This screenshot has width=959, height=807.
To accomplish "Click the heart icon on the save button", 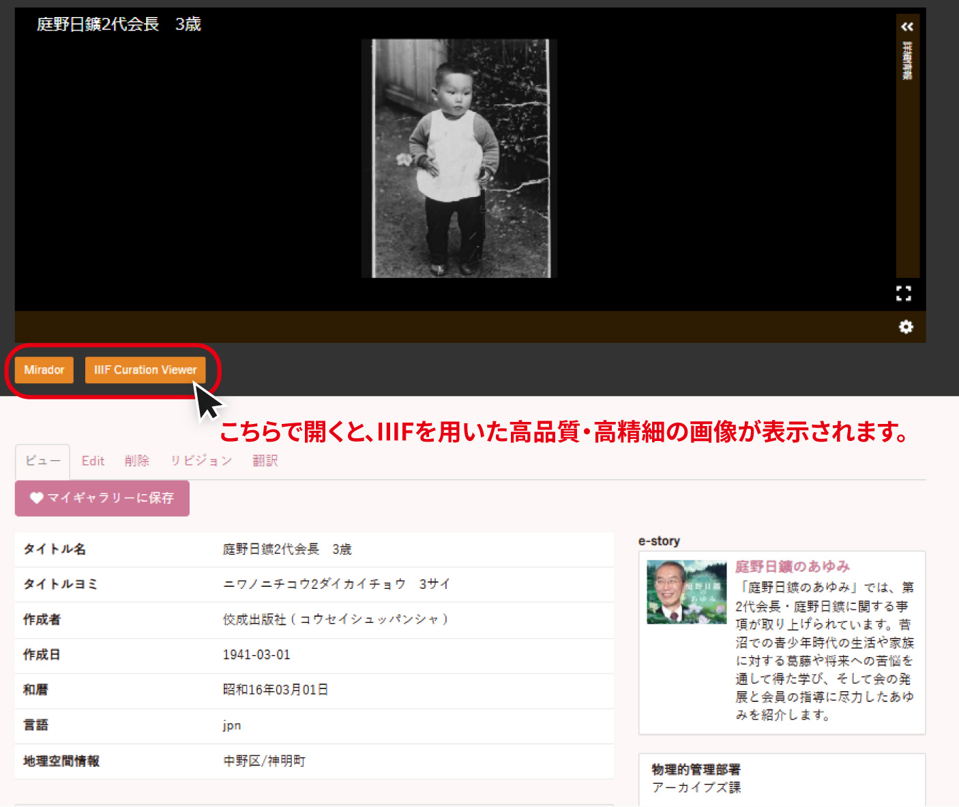I will coord(37,498).
